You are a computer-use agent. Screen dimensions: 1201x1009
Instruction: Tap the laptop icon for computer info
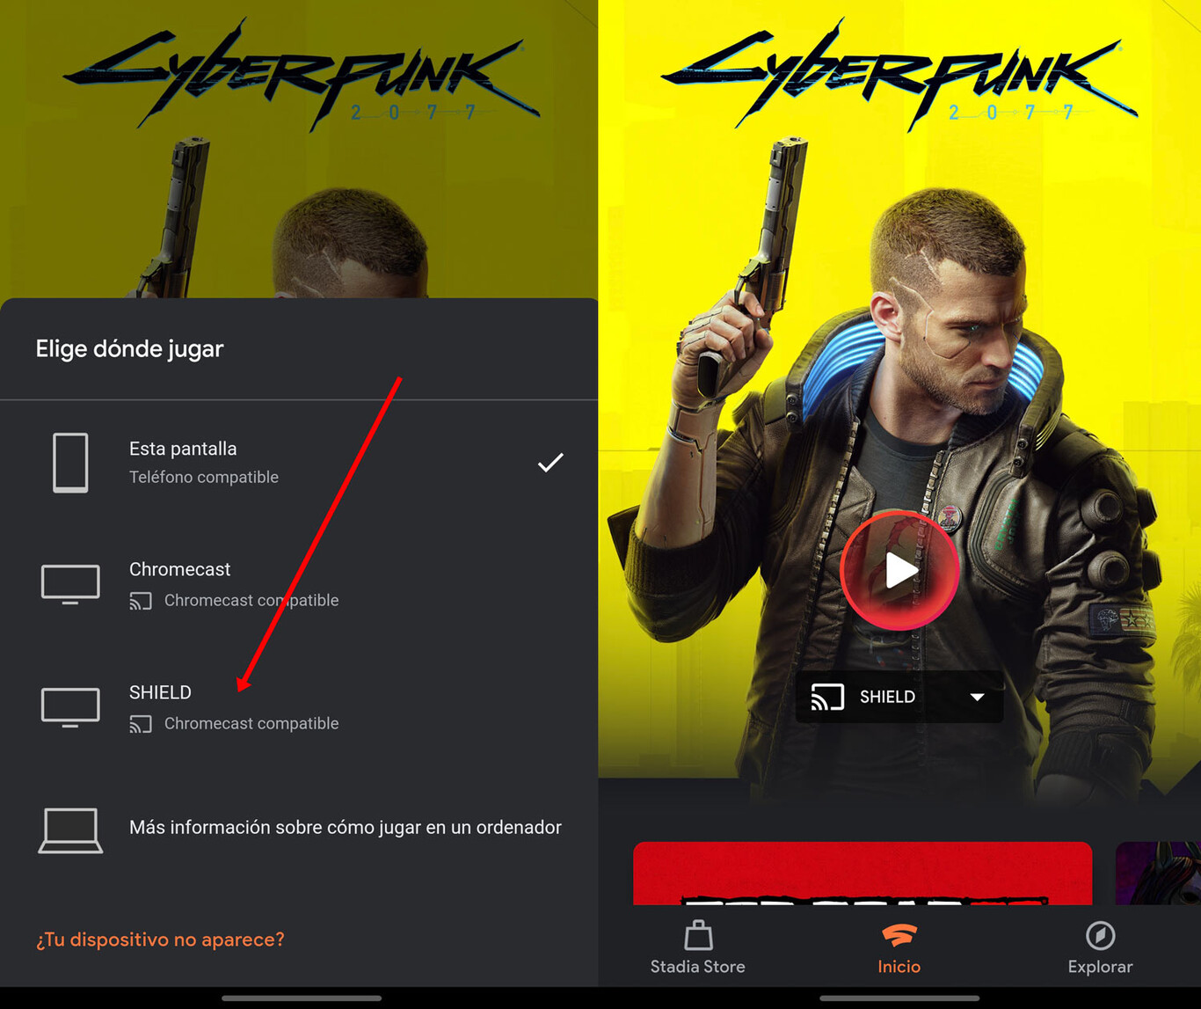click(x=70, y=830)
